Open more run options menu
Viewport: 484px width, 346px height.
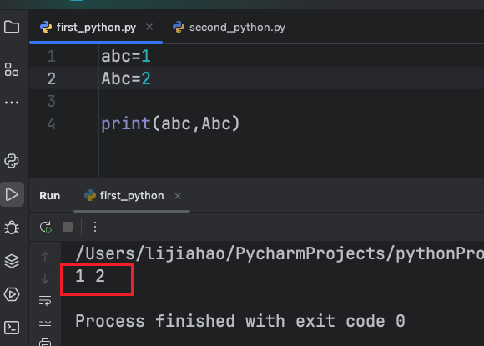pyautogui.click(x=95, y=227)
